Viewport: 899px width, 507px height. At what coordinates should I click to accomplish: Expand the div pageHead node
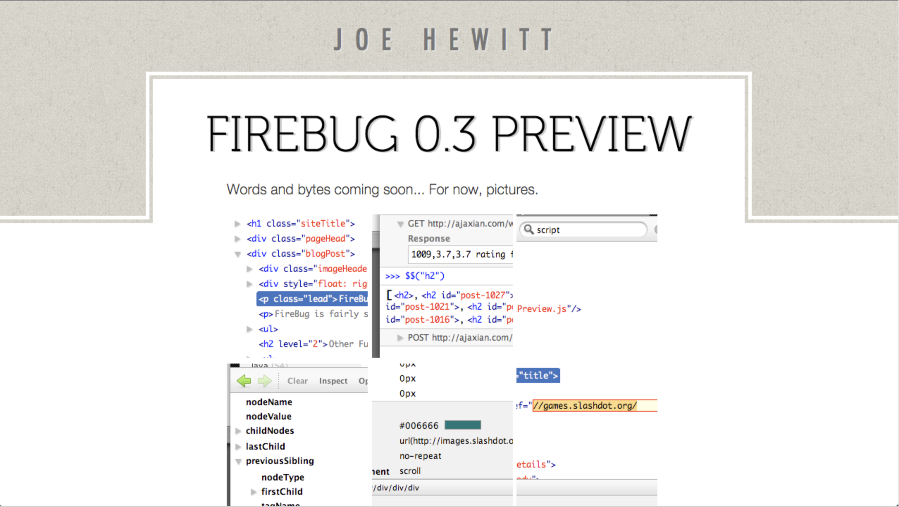point(237,239)
